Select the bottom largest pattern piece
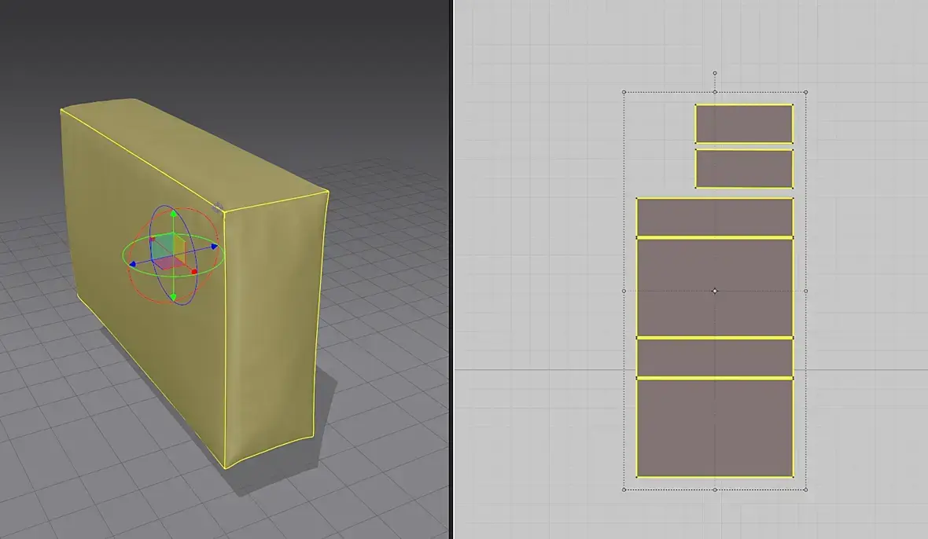The image size is (928, 539). 715,428
